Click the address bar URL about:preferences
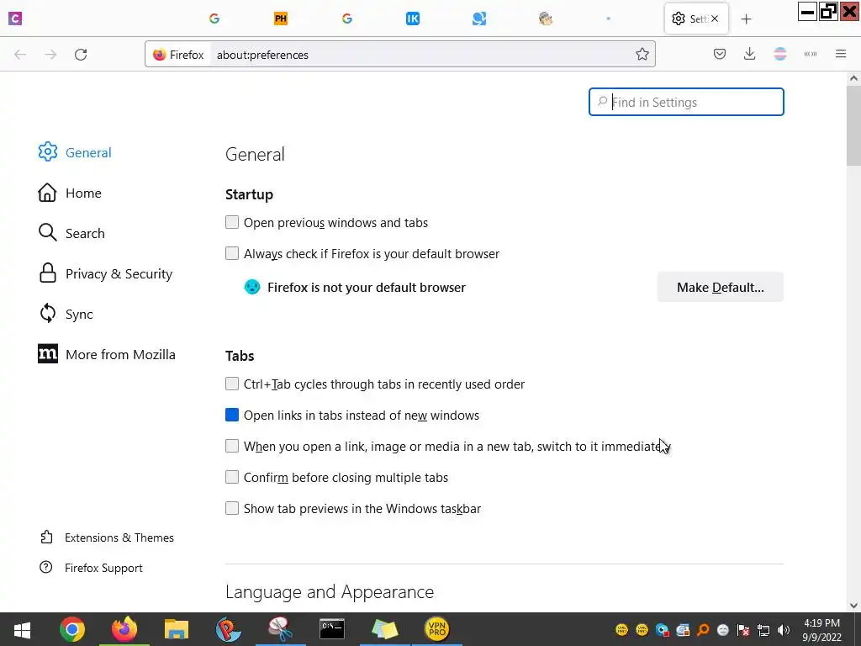The width and height of the screenshot is (861, 646). (262, 55)
